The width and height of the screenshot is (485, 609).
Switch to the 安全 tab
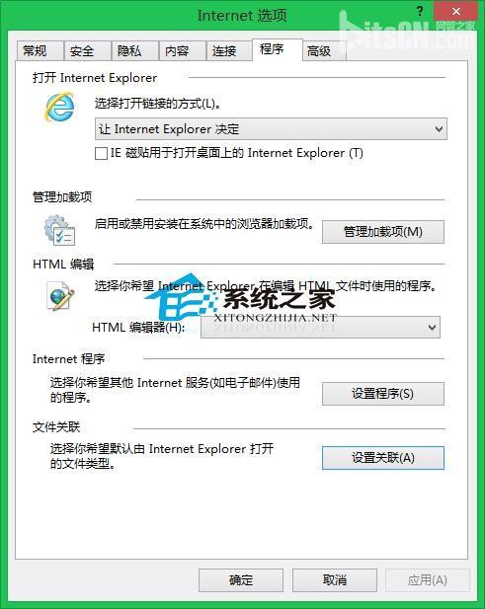(88, 50)
